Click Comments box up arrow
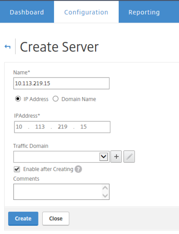The image size is (179, 234). [x=105, y=188]
